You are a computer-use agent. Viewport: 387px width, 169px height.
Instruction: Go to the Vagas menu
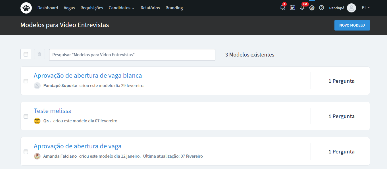pyautogui.click(x=69, y=8)
